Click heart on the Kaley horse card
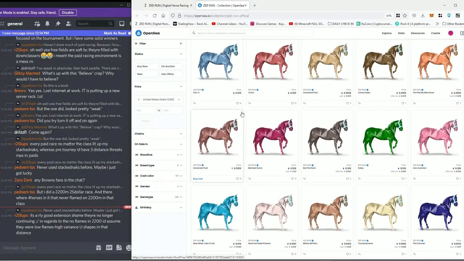This screenshot has height=261, width=464. pos(403,179)
